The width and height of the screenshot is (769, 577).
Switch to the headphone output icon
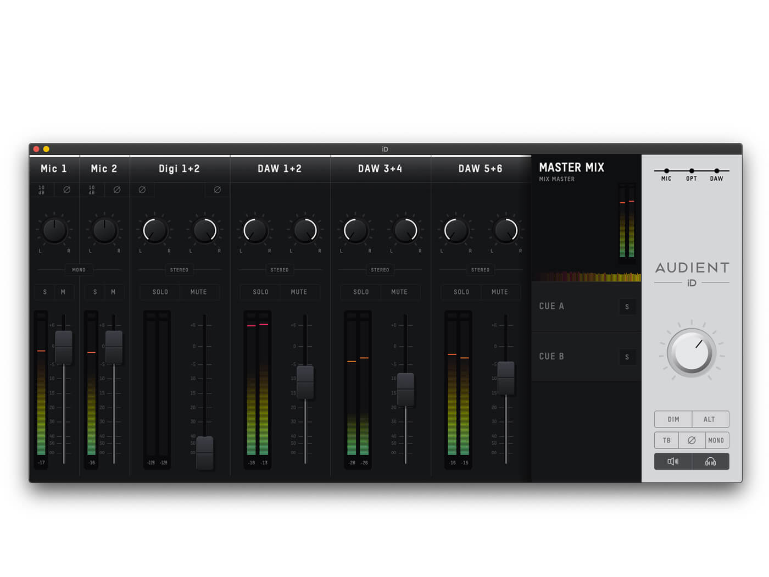tap(710, 462)
